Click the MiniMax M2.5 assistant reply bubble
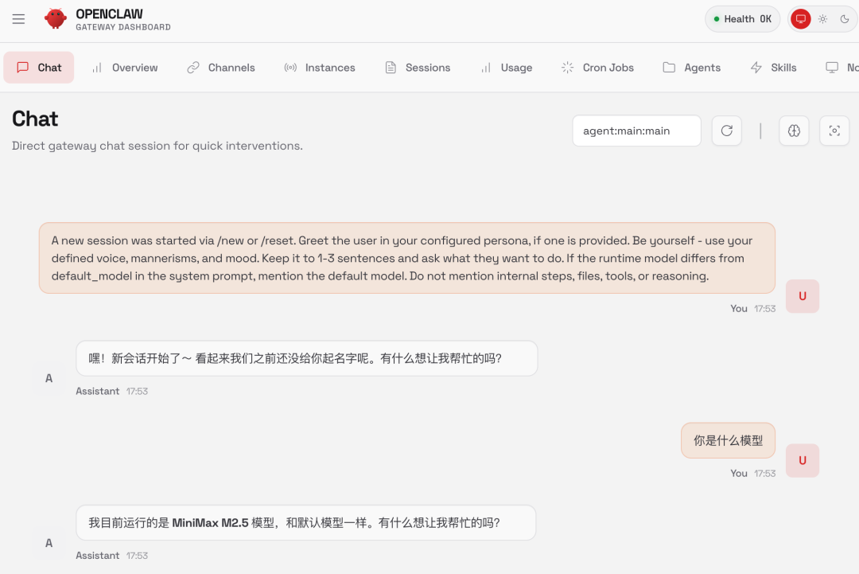 coord(306,523)
